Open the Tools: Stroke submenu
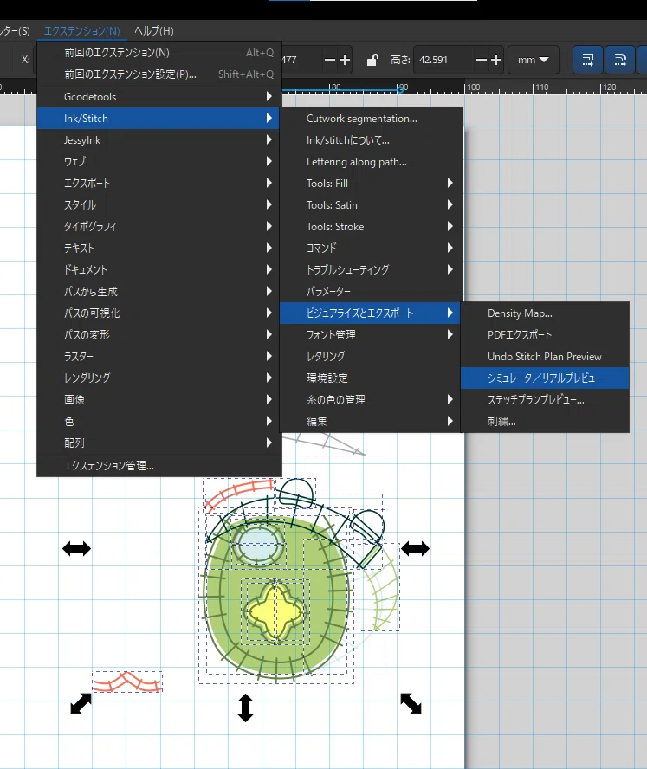Image resolution: width=647 pixels, height=769 pixels. (x=371, y=226)
